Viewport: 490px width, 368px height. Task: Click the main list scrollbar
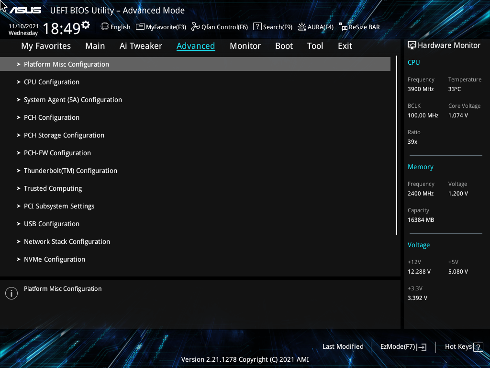click(396, 145)
